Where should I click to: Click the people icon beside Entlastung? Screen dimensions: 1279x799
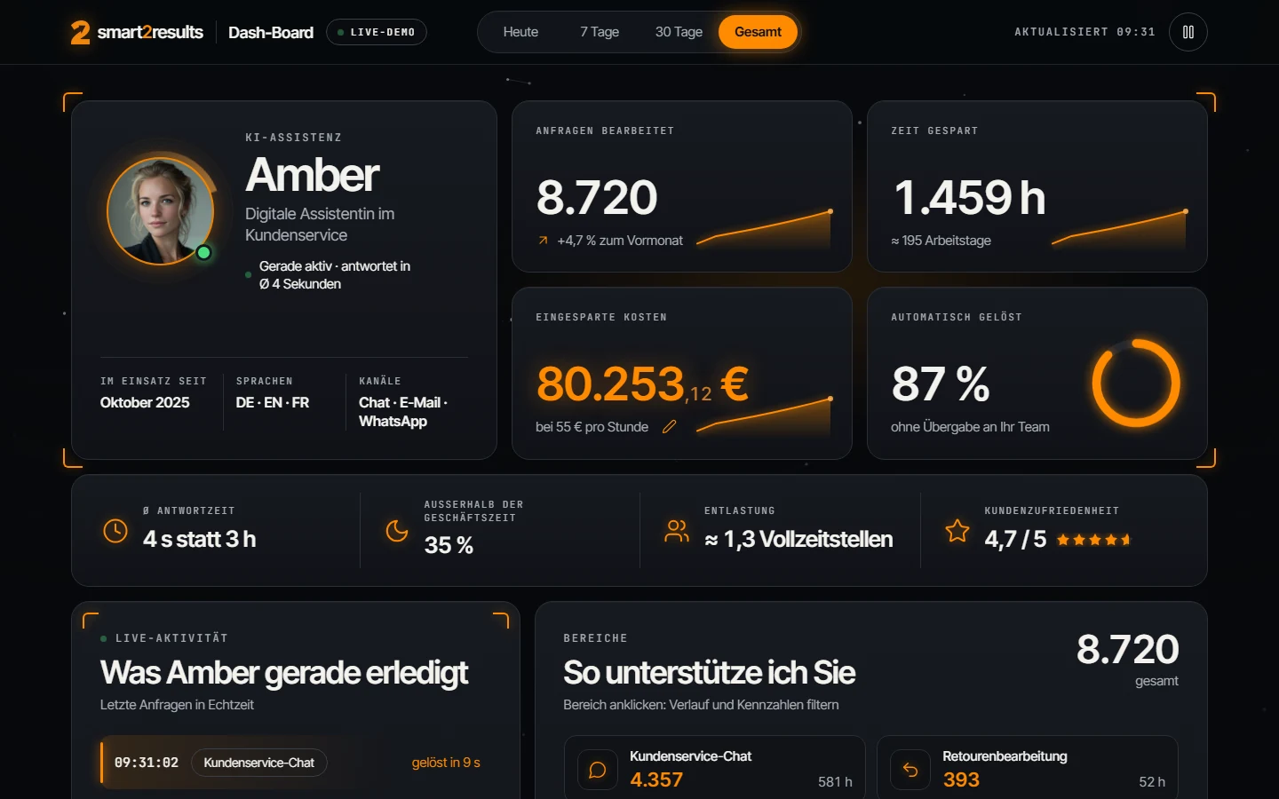677,531
